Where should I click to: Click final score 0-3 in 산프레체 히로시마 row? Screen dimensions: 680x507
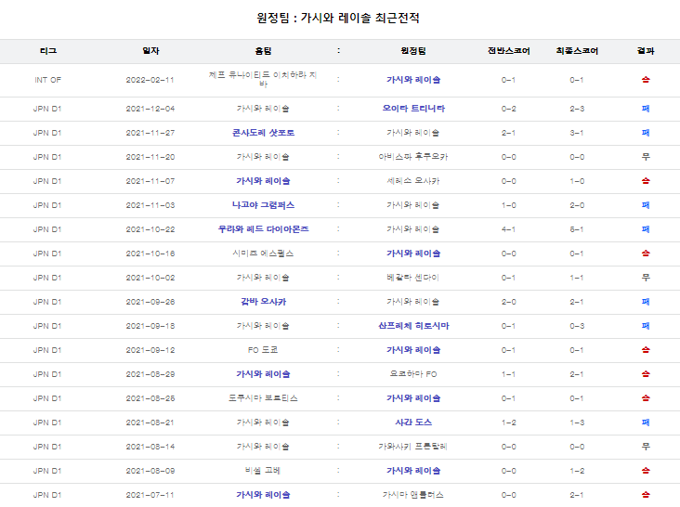tap(577, 326)
